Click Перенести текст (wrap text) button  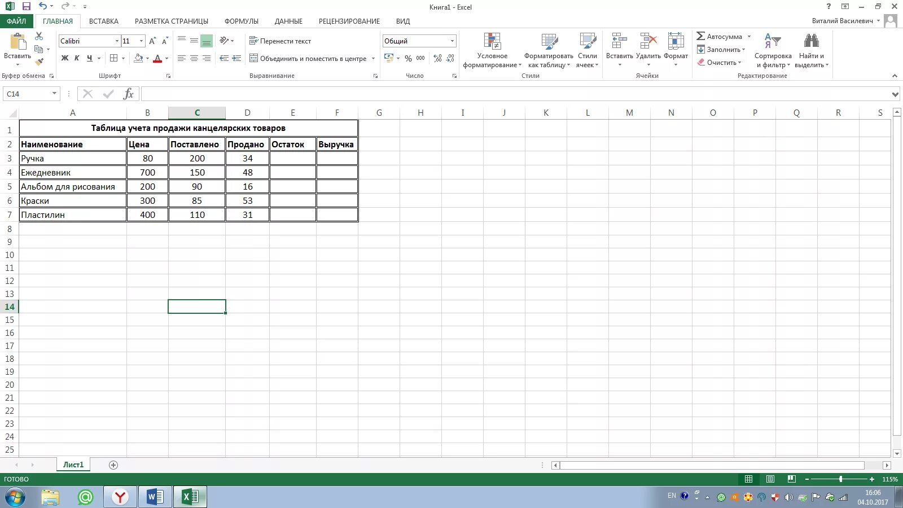(280, 41)
